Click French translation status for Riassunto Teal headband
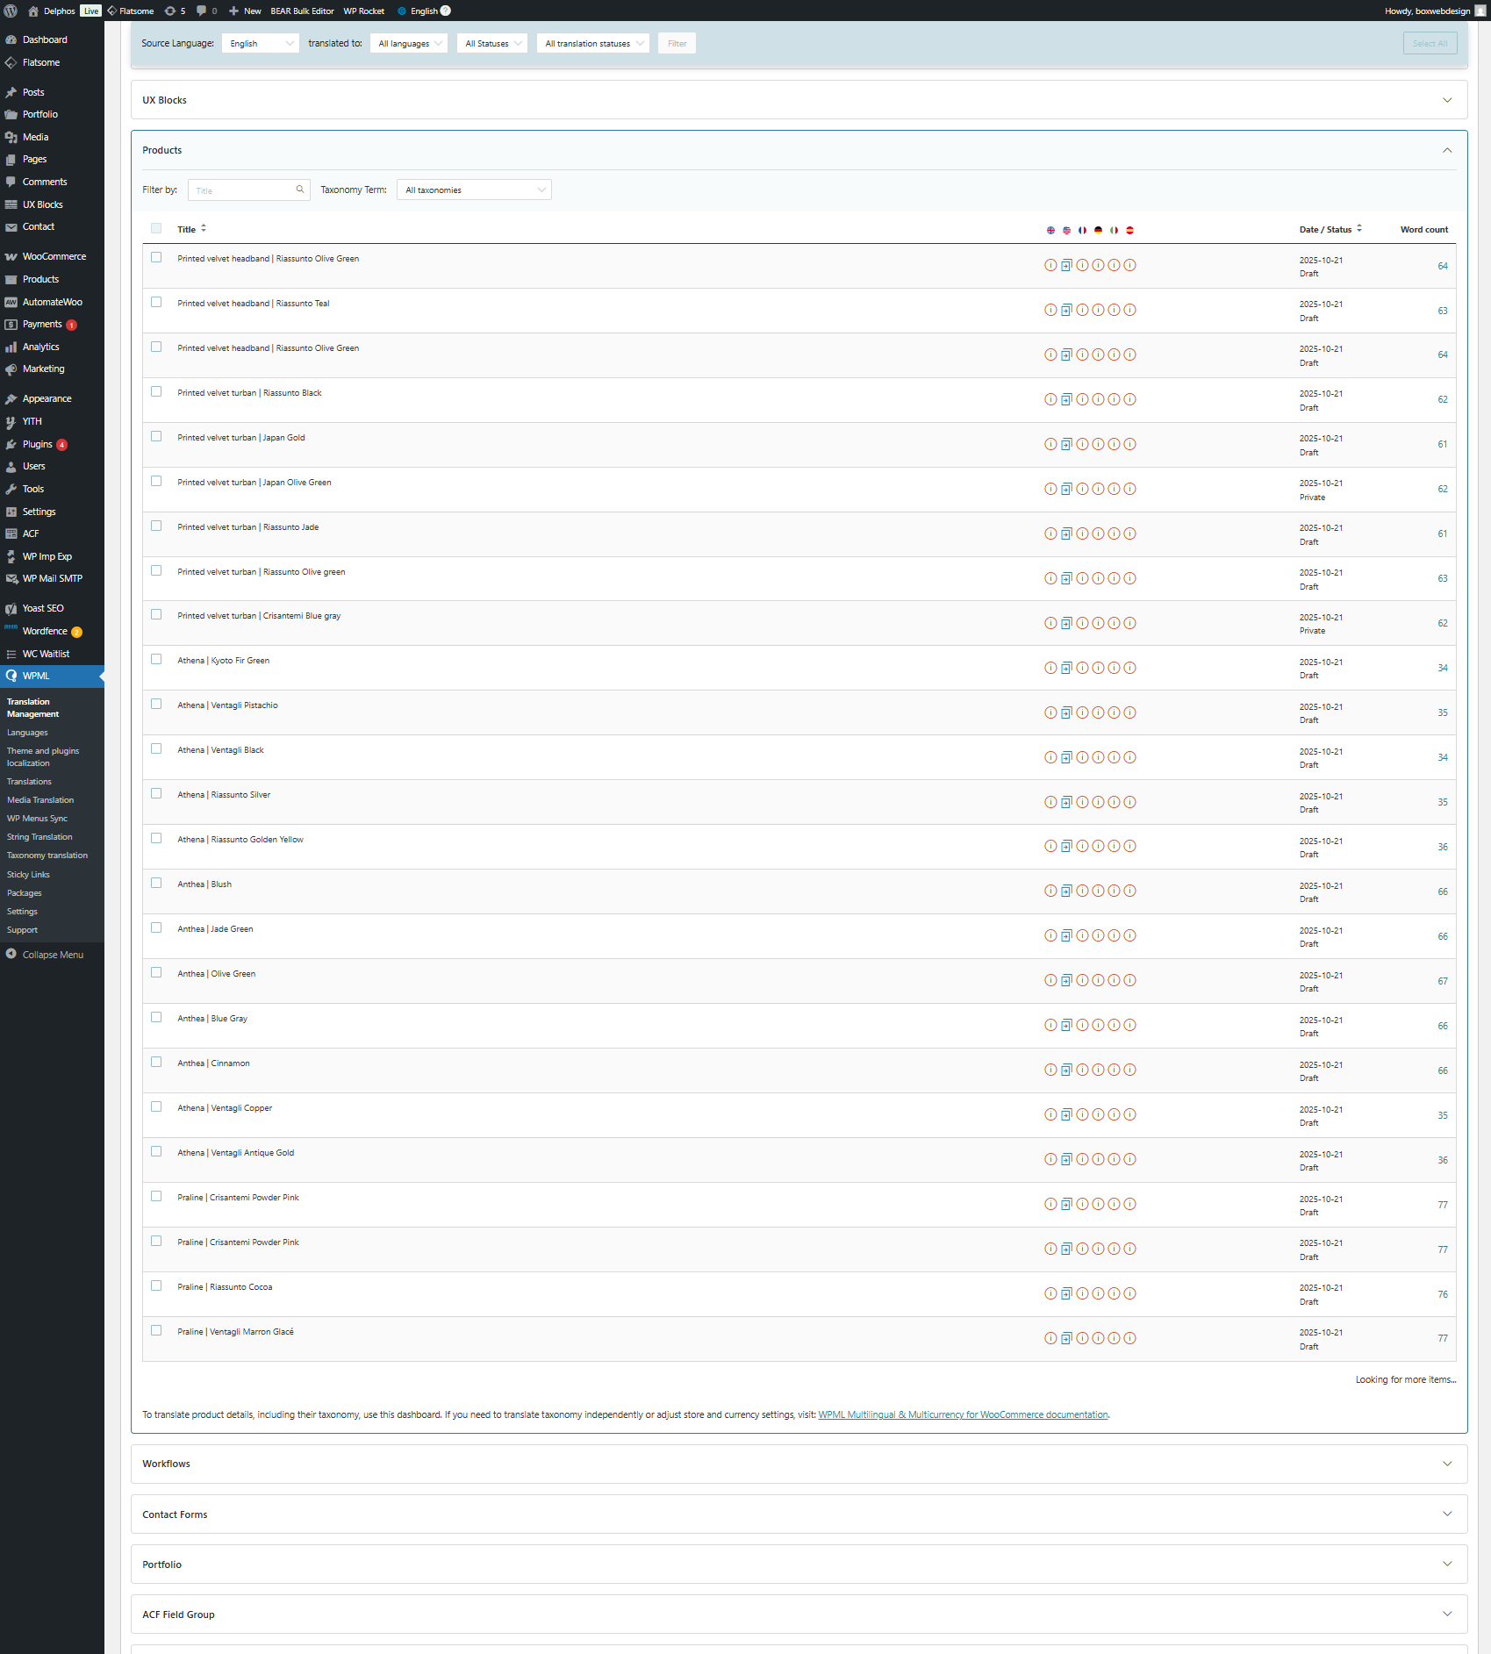Viewport: 1491px width, 1654px height. coord(1082,310)
